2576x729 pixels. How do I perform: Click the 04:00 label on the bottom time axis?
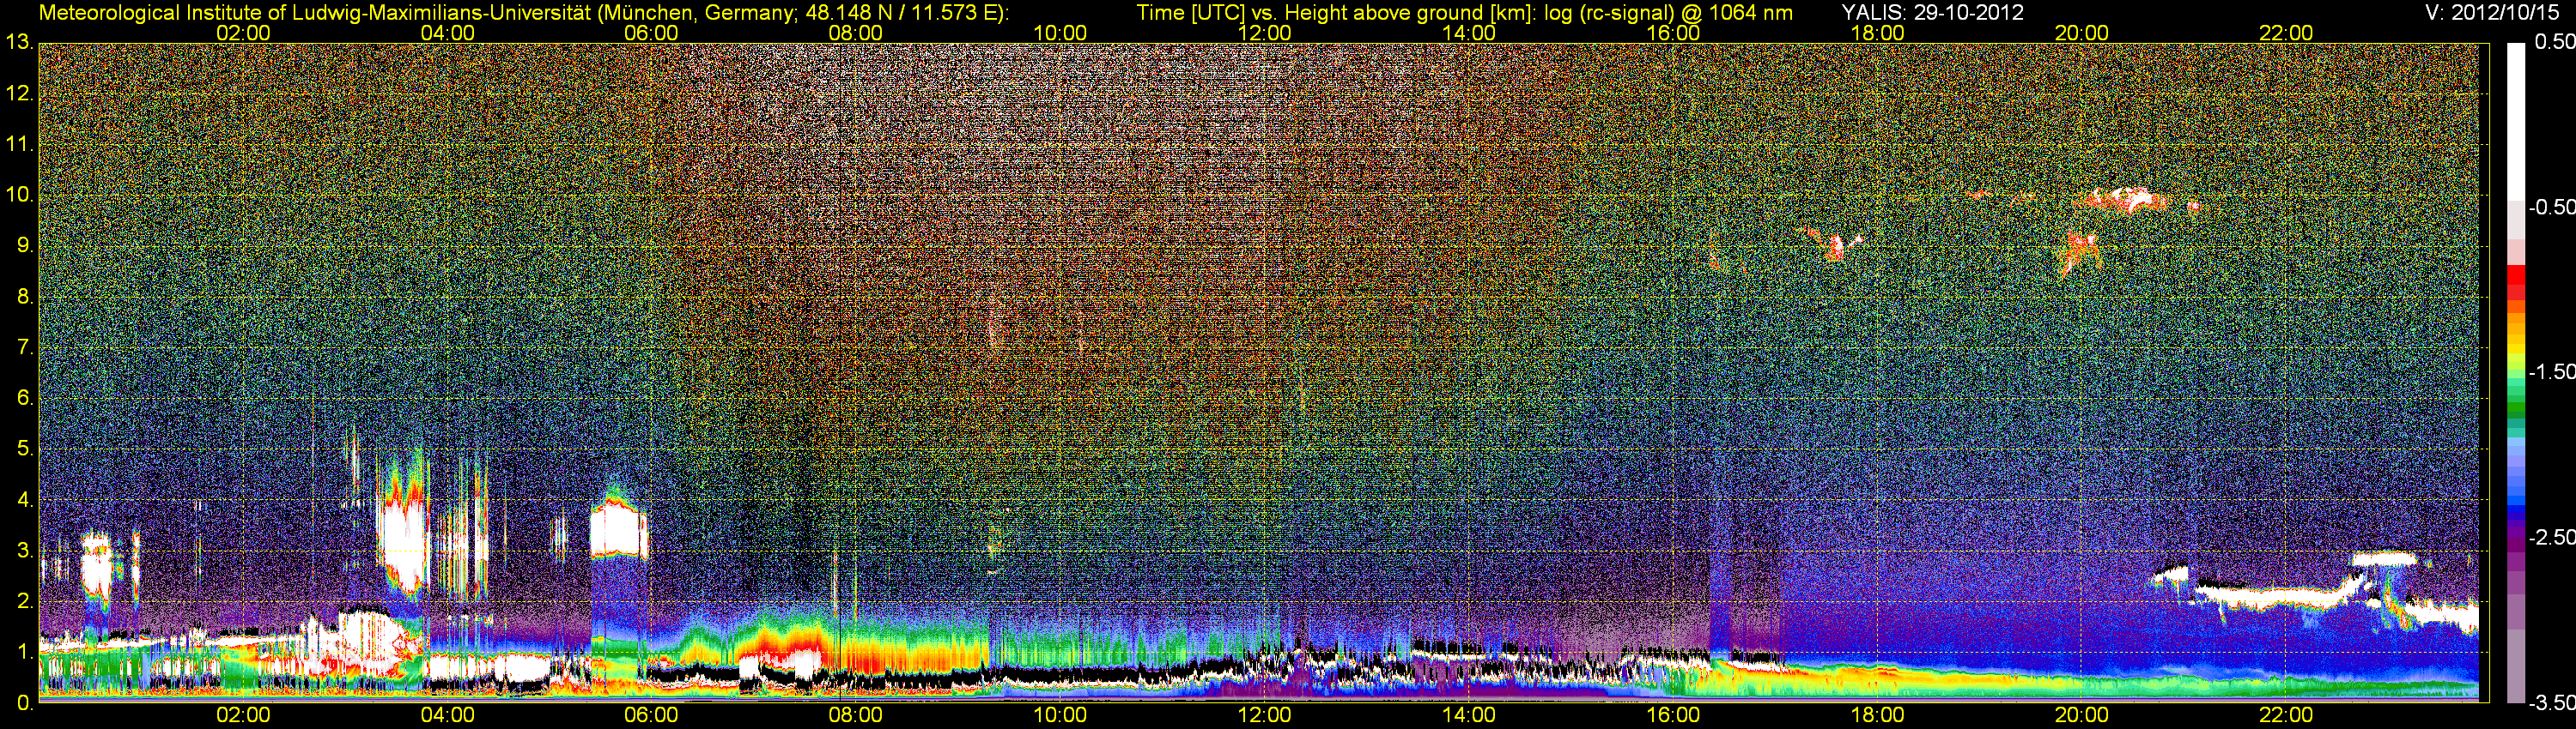(447, 715)
